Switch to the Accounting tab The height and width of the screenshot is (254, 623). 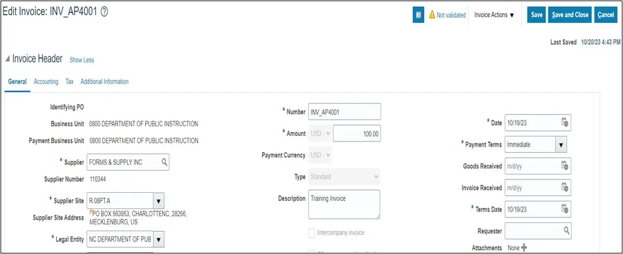(46, 82)
